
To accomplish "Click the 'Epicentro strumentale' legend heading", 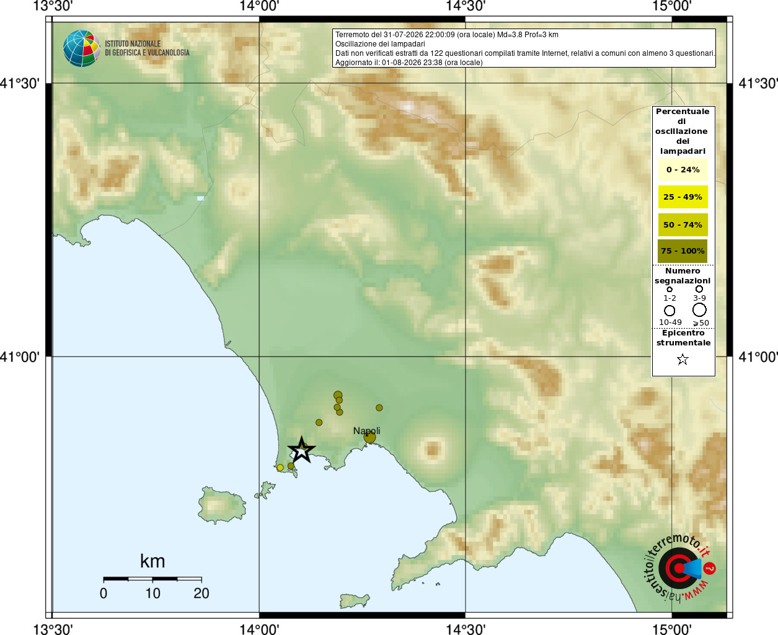I will pyautogui.click(x=683, y=338).
